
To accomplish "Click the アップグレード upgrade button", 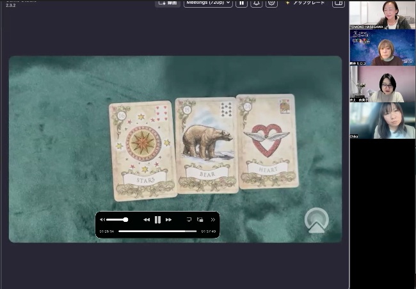I will click(305, 3).
